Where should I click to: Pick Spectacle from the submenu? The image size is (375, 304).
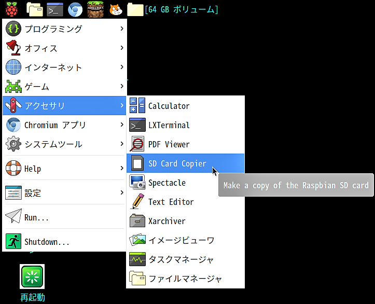[x=185, y=183]
